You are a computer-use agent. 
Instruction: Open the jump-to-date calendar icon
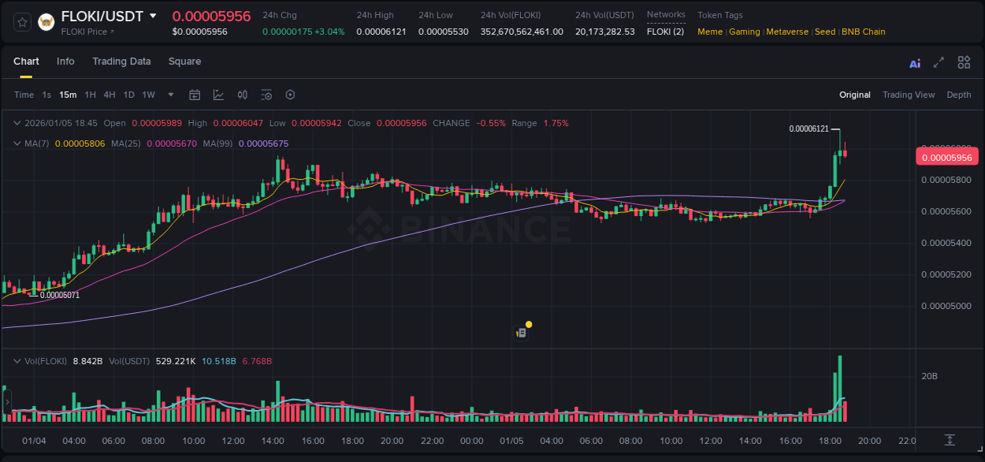[195, 95]
